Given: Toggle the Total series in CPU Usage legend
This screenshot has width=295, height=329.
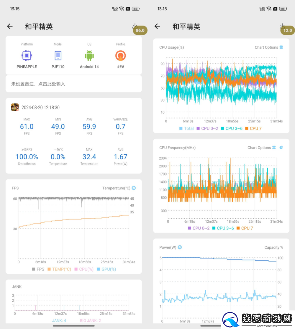Looking at the screenshot, I should (x=187, y=128).
